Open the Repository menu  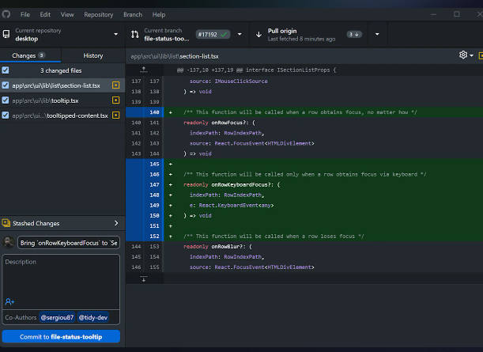click(98, 14)
